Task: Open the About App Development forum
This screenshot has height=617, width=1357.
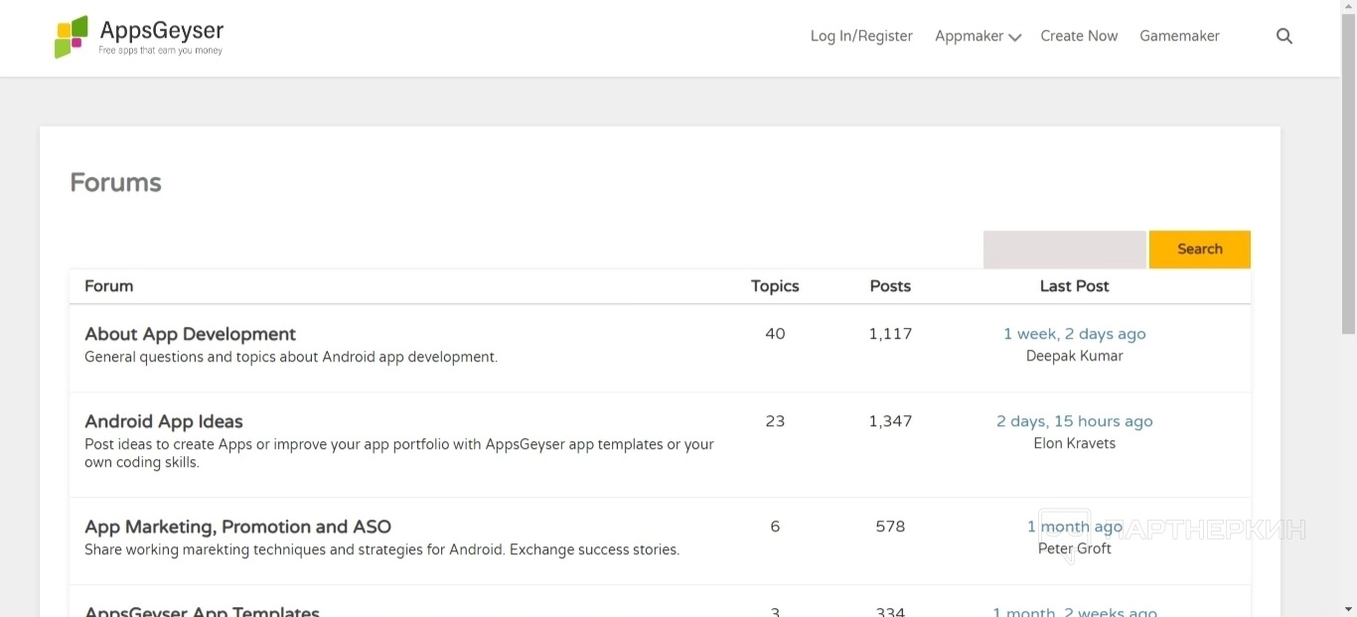Action: 190,334
